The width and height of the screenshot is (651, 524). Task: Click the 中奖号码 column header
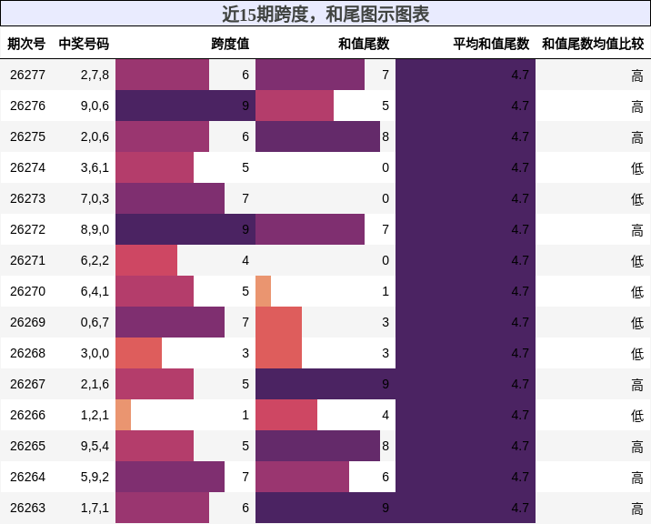(x=84, y=44)
